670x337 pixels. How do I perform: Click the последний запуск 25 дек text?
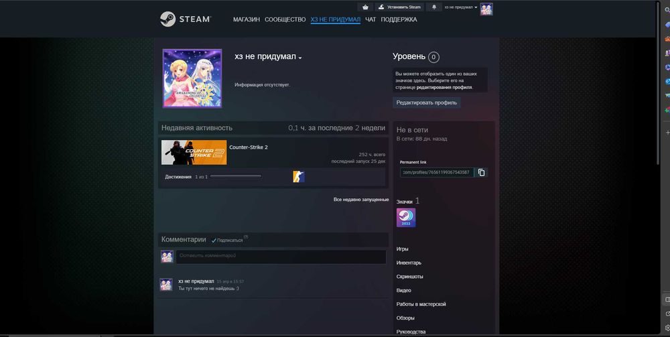(x=358, y=161)
